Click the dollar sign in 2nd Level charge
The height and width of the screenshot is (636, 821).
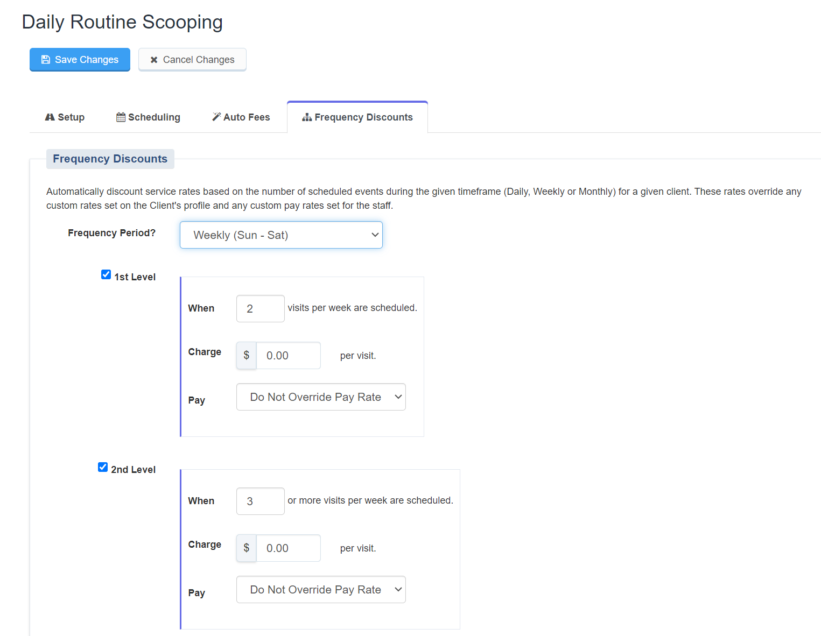click(247, 548)
